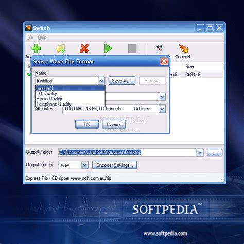The width and height of the screenshot is (244, 244).
Task: Click the 3684kB size cell
Action: tap(193, 75)
